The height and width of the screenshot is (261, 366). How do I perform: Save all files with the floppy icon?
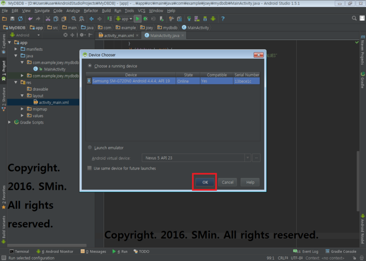(x=12, y=19)
